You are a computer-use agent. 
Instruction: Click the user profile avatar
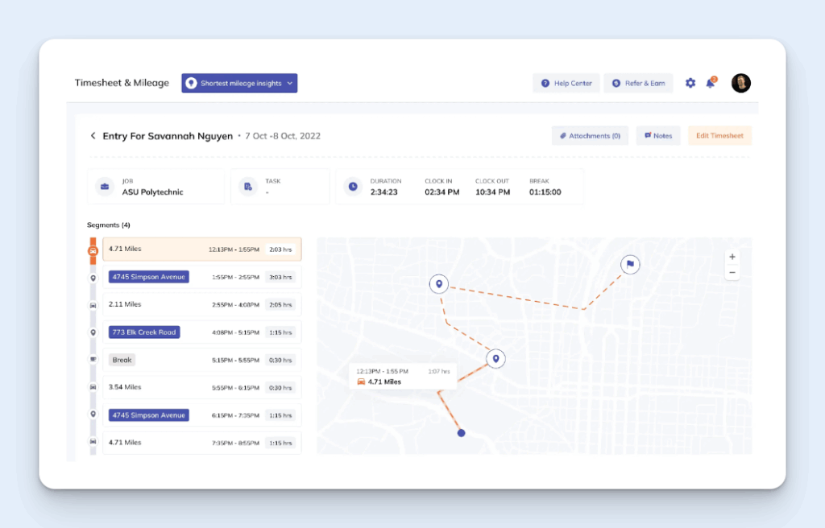740,83
